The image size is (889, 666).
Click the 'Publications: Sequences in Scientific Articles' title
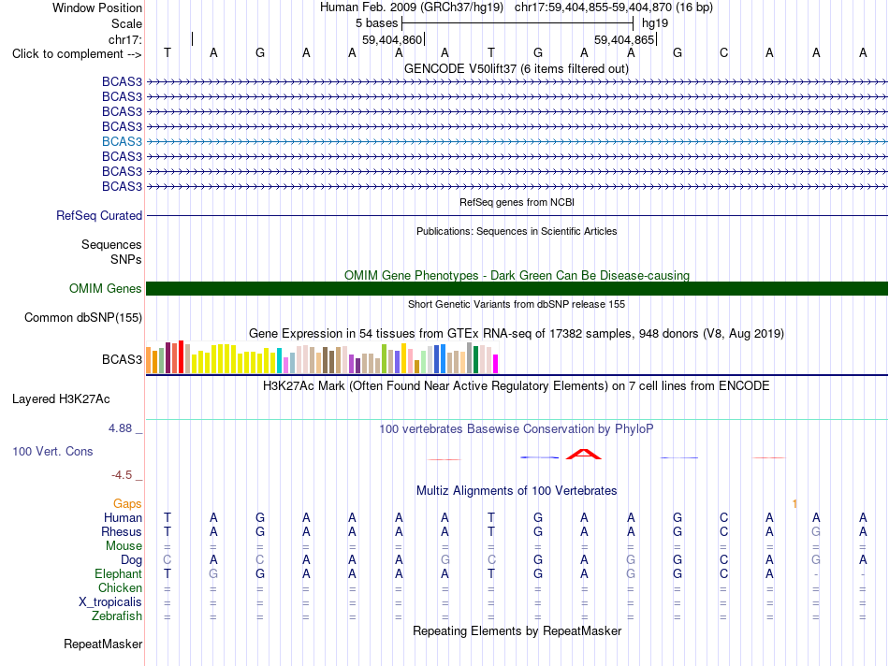coord(517,231)
